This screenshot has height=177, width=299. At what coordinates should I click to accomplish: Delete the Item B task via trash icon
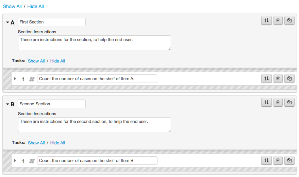tap(278, 160)
